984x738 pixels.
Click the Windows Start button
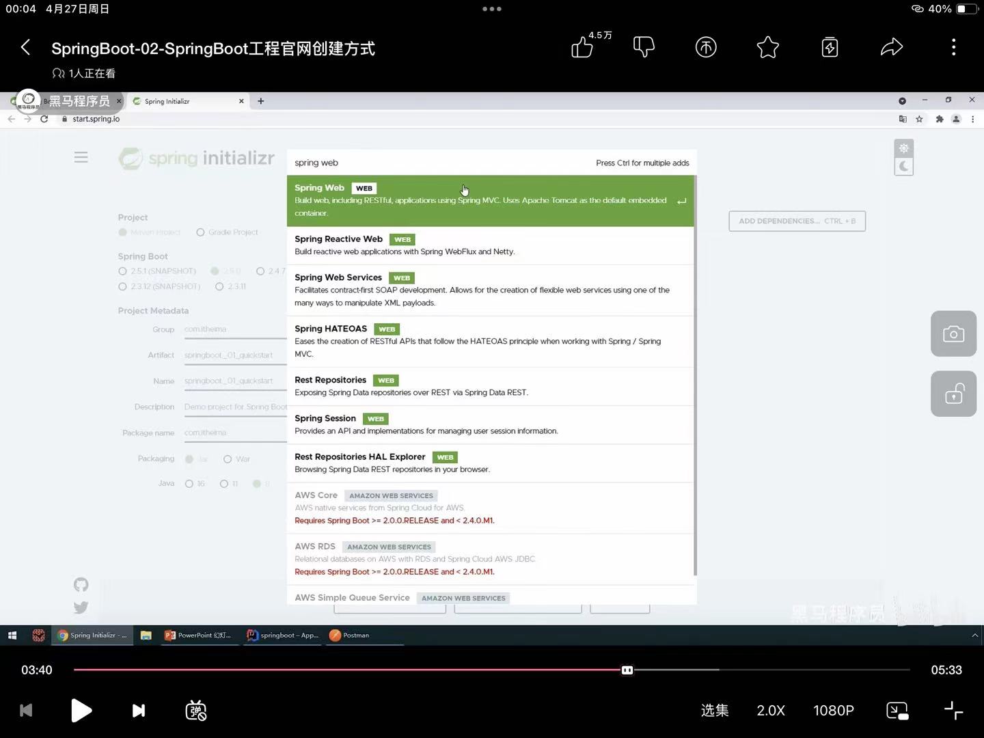[12, 635]
